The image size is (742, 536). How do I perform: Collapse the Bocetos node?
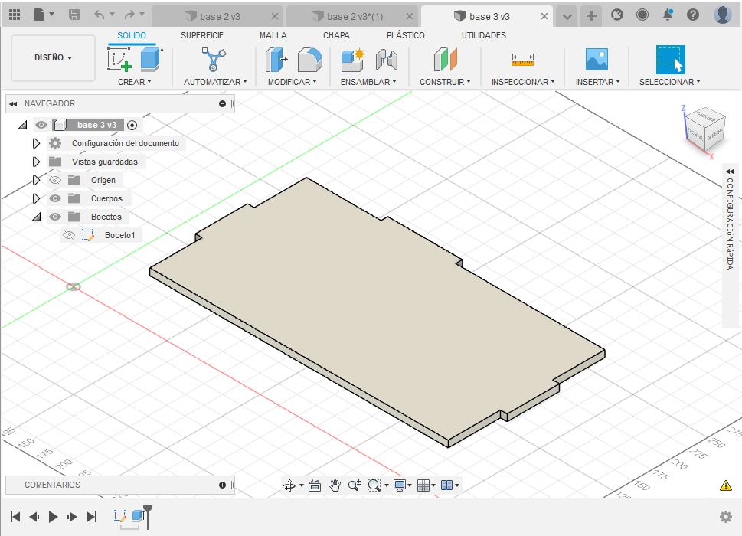click(x=37, y=217)
